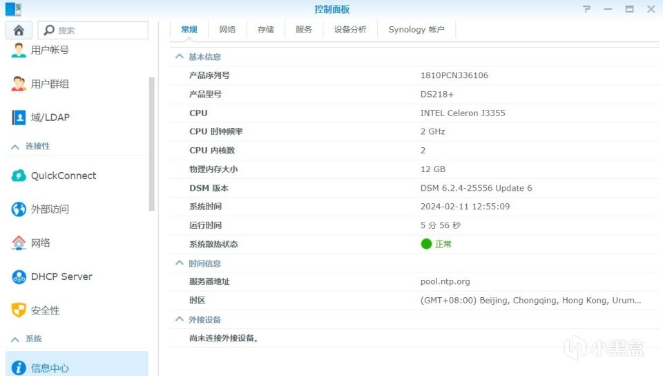The image size is (663, 376).
Task: Select 域/LDAP label in sidebar
Action: [x=50, y=117]
